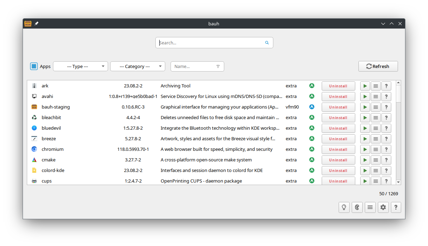Uninstall cmake
The width and height of the screenshot is (428, 246).
(338, 160)
